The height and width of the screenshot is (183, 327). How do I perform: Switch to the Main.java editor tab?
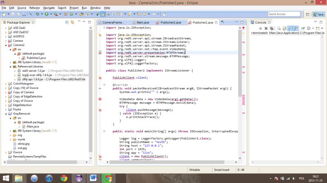coord(141,22)
